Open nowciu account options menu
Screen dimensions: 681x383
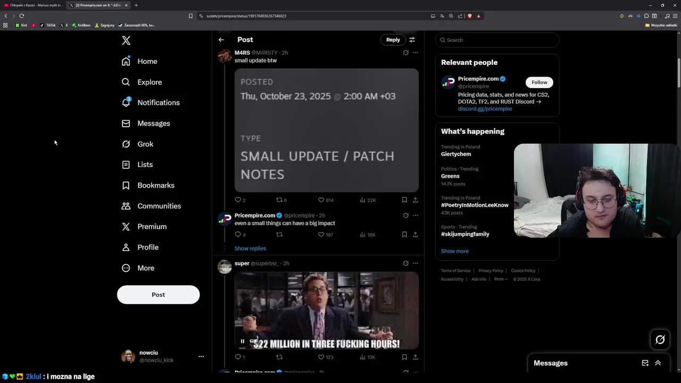point(201,356)
